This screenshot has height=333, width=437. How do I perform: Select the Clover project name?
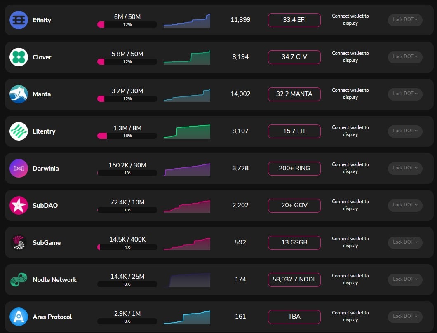[42, 57]
